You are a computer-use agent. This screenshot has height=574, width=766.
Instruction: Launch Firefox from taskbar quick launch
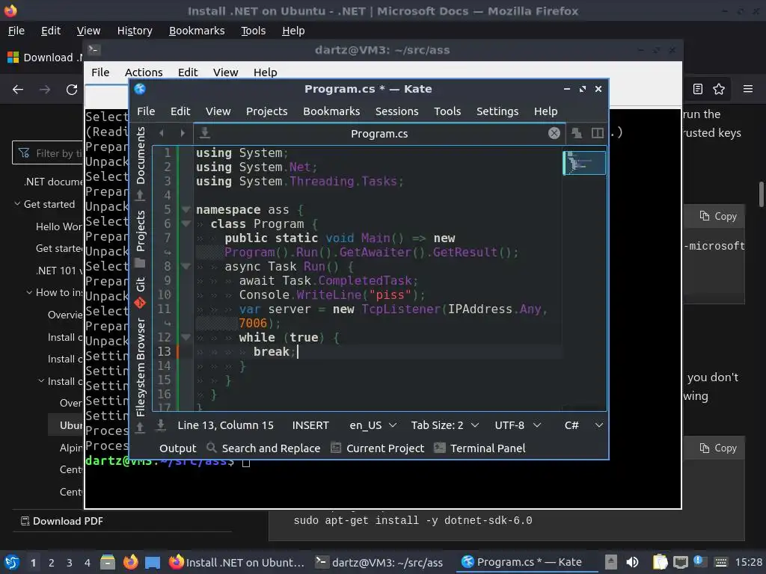pyautogui.click(x=130, y=562)
